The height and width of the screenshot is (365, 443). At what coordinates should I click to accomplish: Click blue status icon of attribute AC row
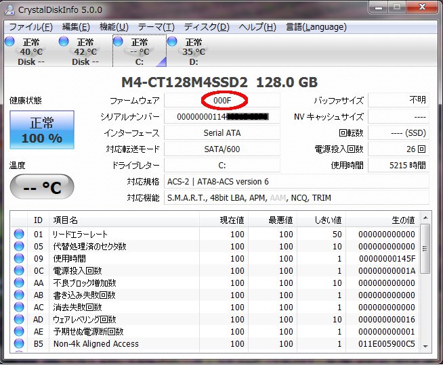click(x=19, y=307)
